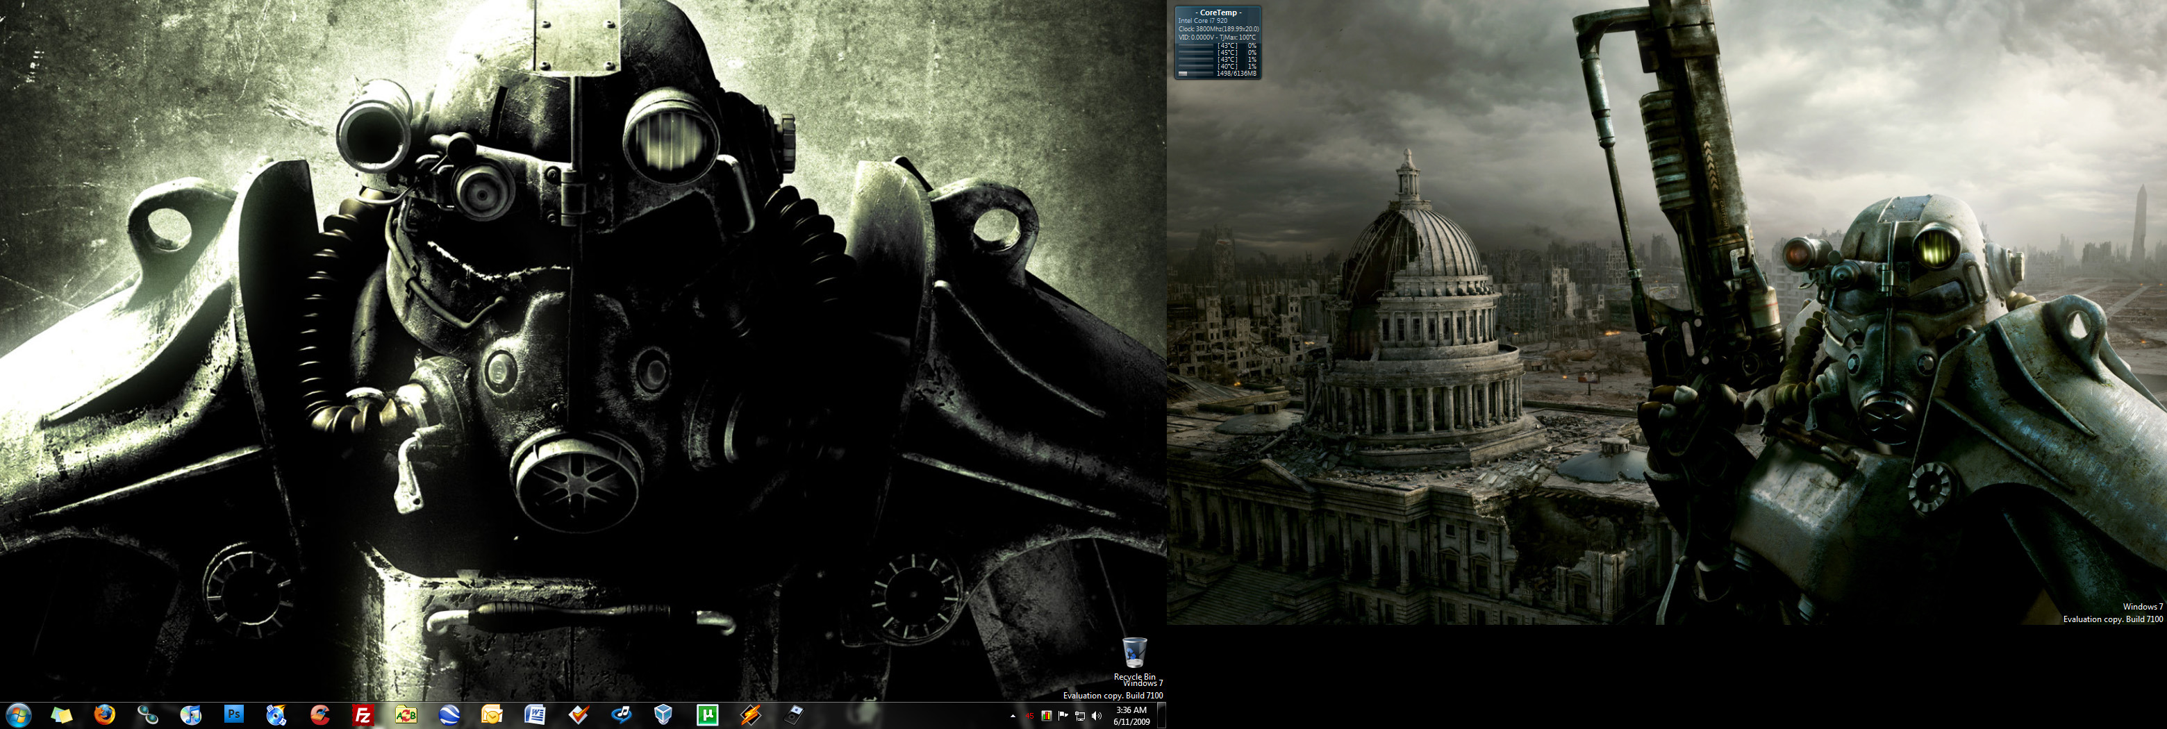Launch Google Earth from the taskbar
The height and width of the screenshot is (729, 2167).
(449, 714)
